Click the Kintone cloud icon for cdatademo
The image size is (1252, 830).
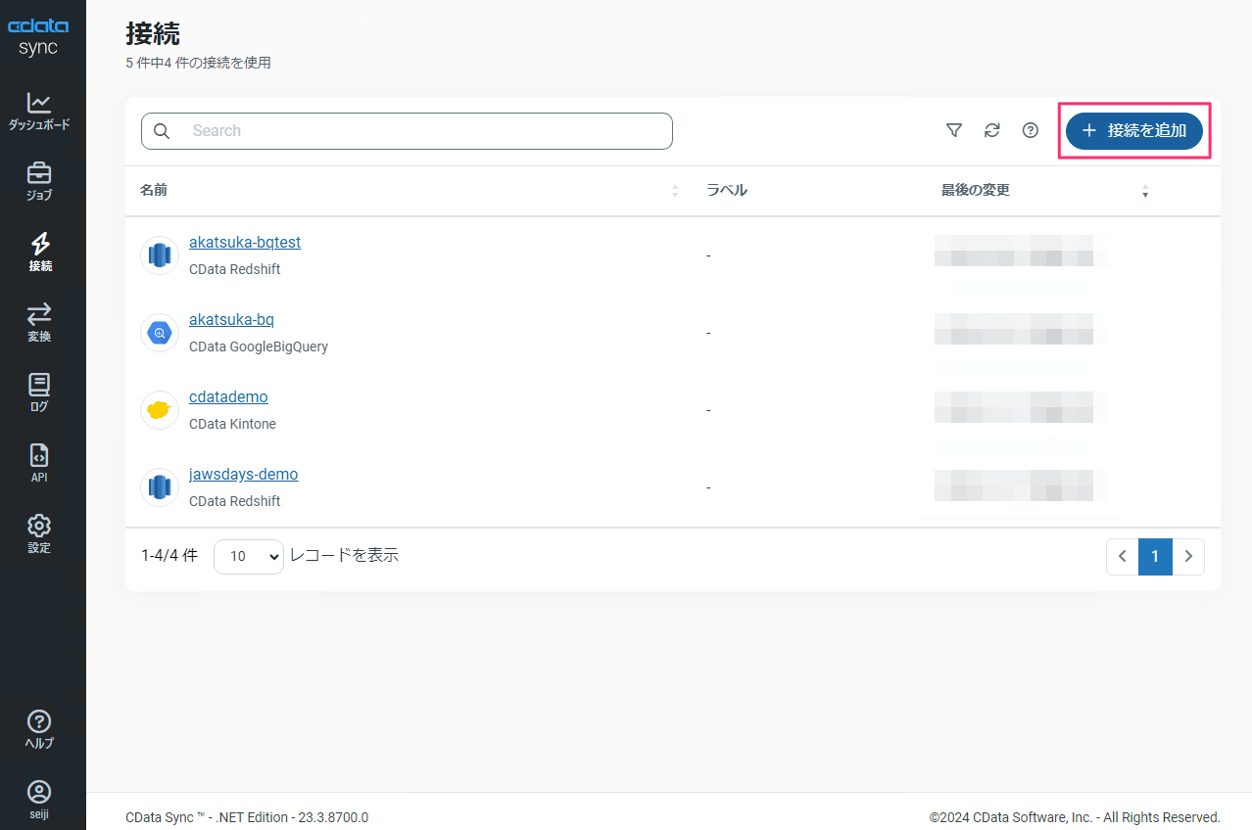coord(160,410)
